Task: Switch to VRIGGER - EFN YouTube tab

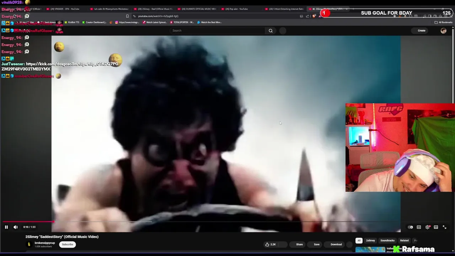Action: point(65,9)
